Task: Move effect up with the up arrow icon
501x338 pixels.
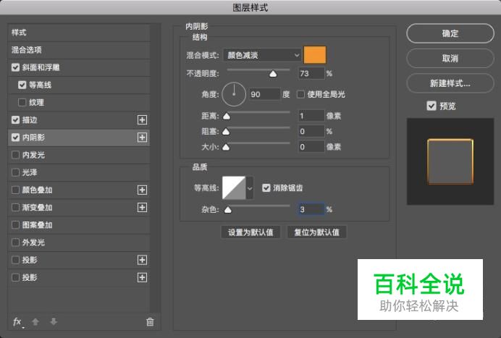Action: 35,321
